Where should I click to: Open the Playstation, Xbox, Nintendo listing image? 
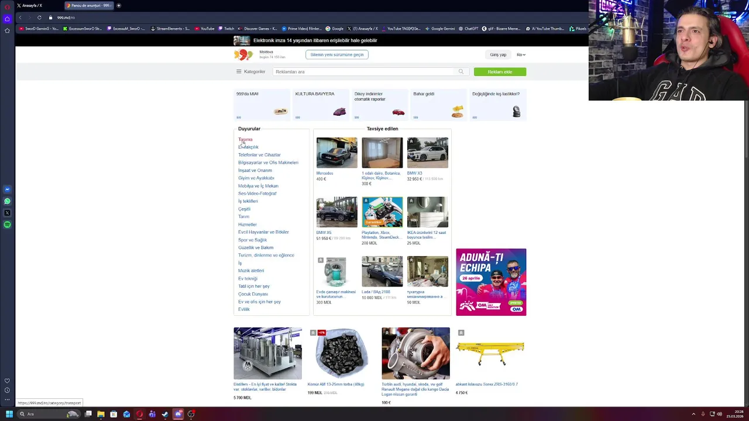[x=382, y=212]
